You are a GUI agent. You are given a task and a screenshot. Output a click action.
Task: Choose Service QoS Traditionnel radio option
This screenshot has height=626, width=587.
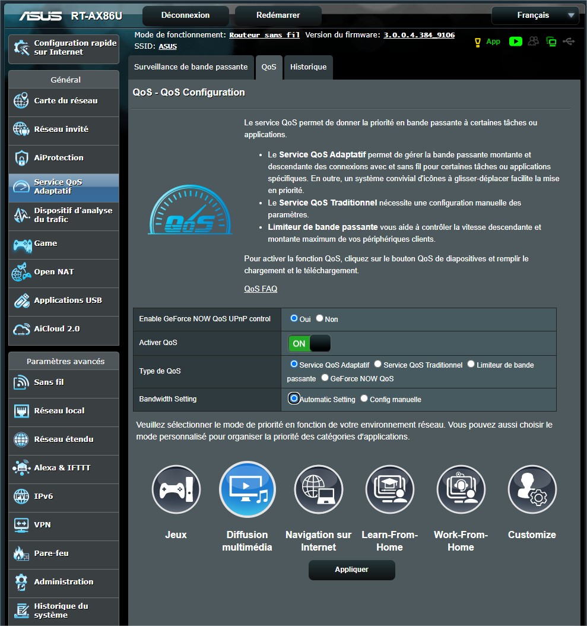pyautogui.click(x=378, y=364)
